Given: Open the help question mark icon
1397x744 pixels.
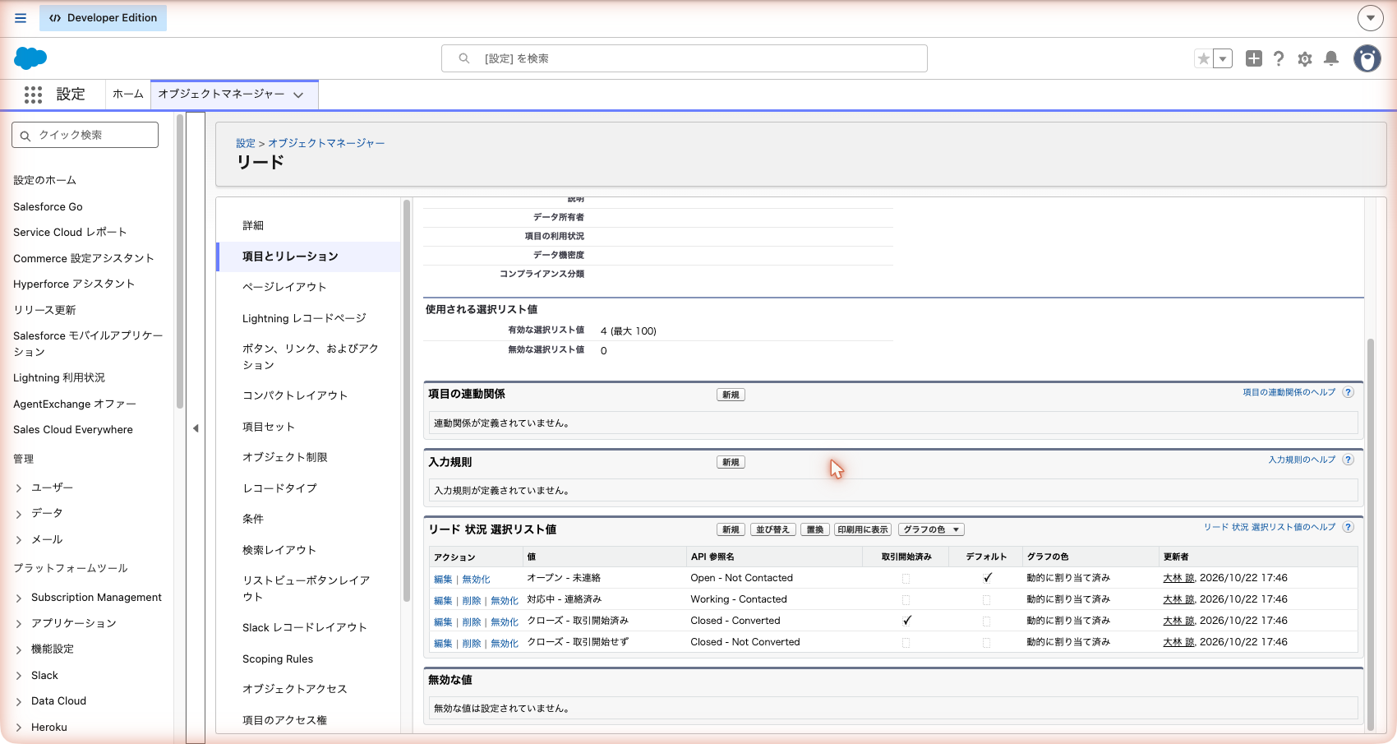Looking at the screenshot, I should (x=1279, y=58).
